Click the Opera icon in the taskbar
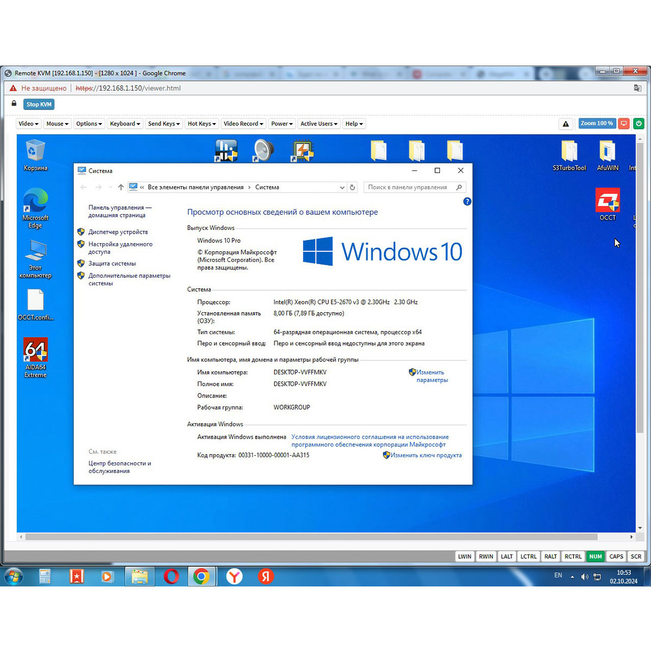This screenshot has width=651, height=651. tap(171, 576)
